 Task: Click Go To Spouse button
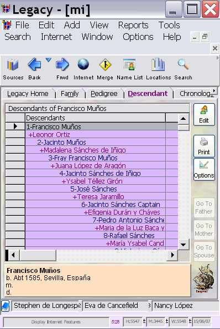coord(204,251)
